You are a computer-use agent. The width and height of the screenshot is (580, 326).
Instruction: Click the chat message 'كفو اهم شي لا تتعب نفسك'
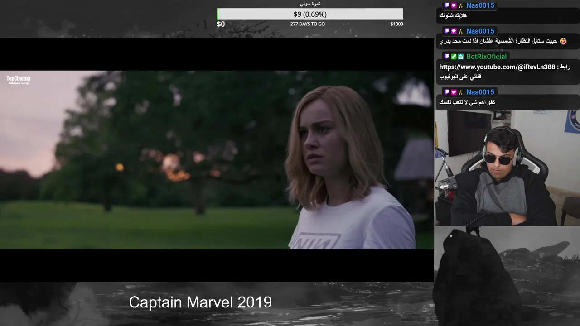467,102
